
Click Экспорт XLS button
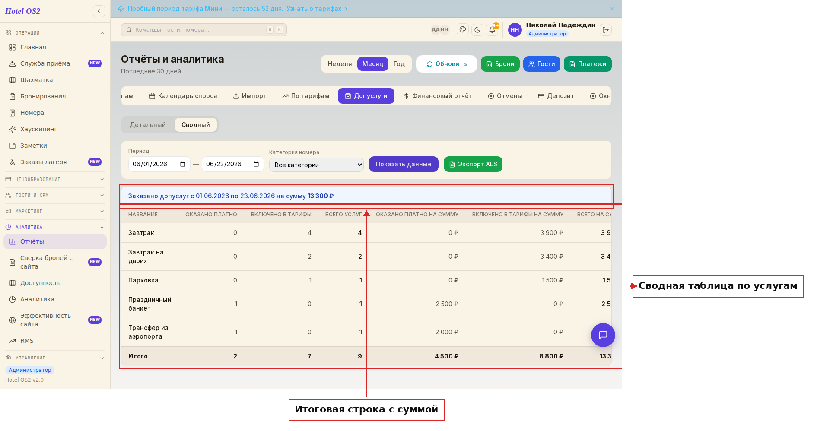[x=473, y=164]
